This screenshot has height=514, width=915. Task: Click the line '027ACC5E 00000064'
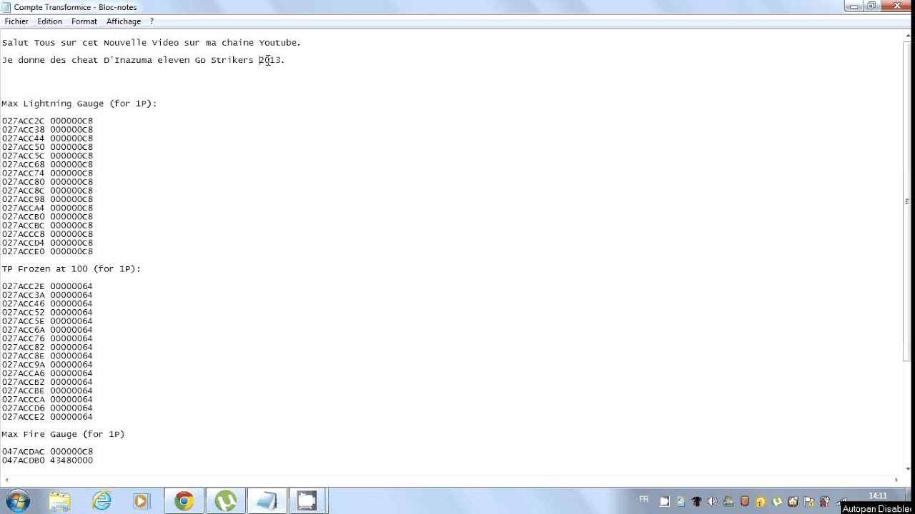(x=47, y=321)
